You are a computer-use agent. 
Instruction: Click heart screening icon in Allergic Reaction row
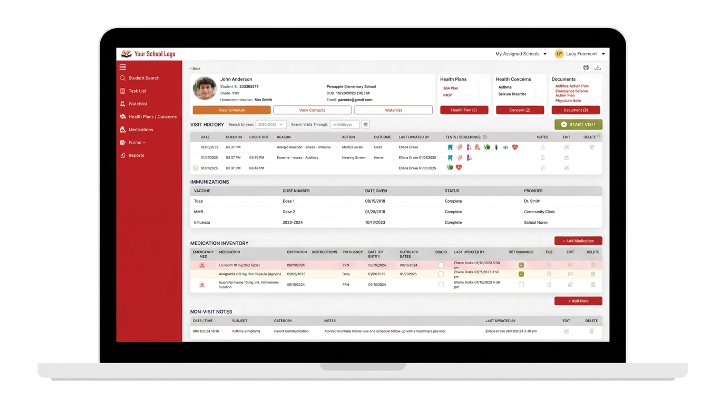[x=515, y=147]
